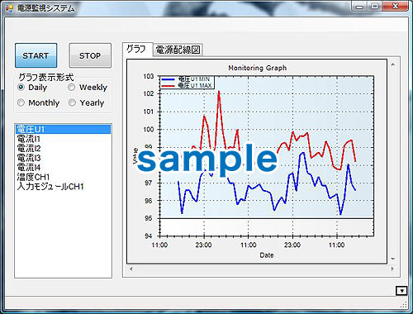Click the down-arrow box at bottom right
Image resolution: width=413 pixels, height=314 pixels.
click(x=401, y=291)
